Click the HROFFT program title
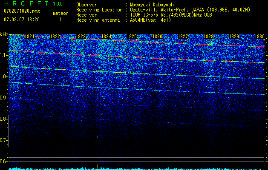This screenshot has width=268, height=170. [x=26, y=3]
